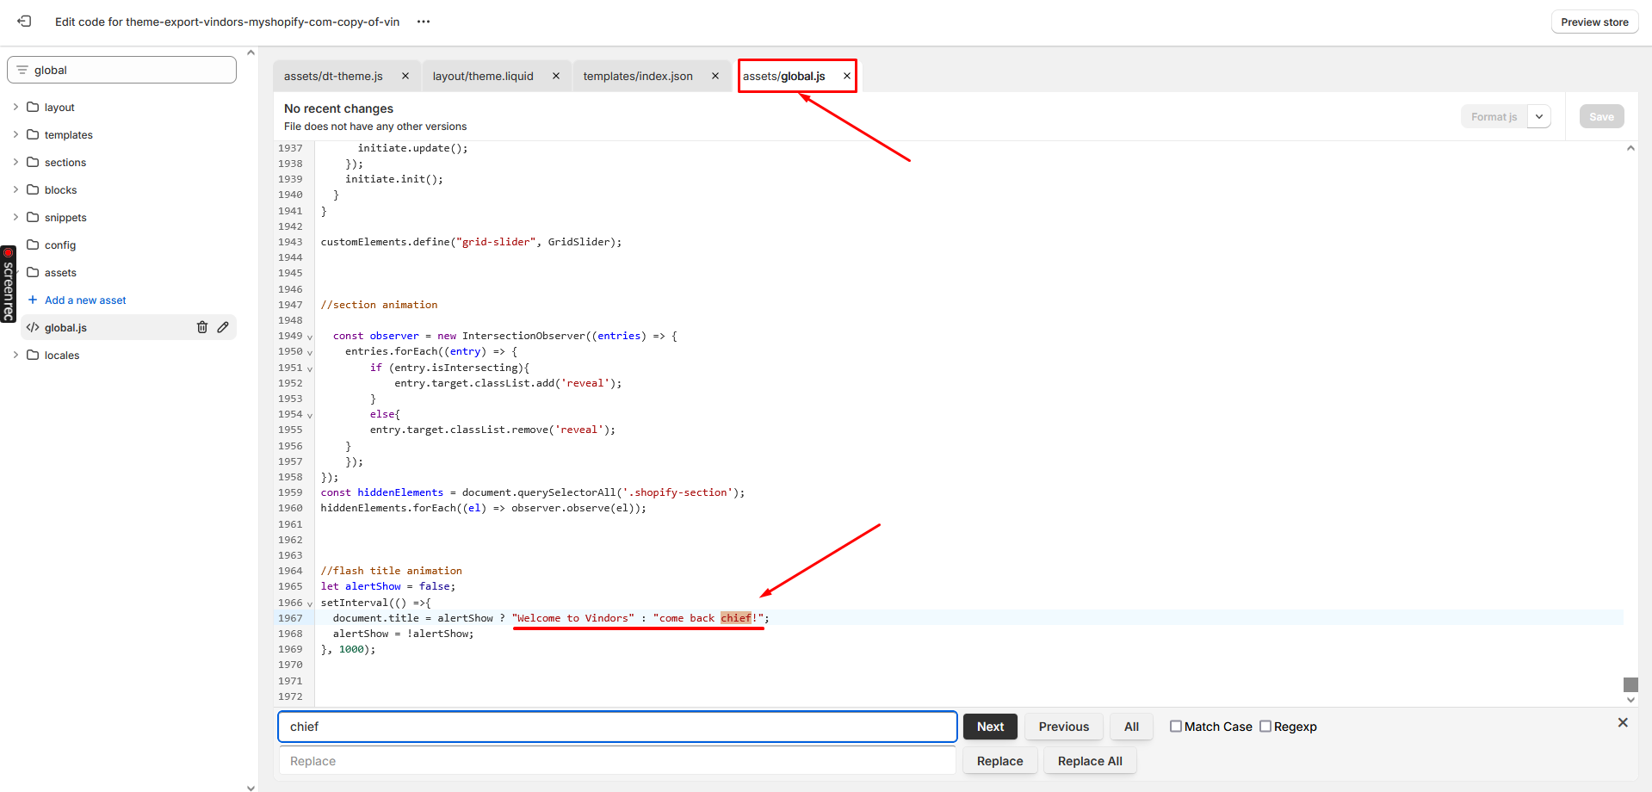The image size is (1652, 792).
Task: Expand the locales folder chevron
Action: click(x=15, y=355)
